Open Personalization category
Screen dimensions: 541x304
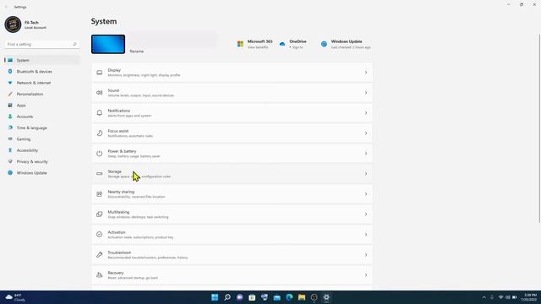pyautogui.click(x=42, y=94)
